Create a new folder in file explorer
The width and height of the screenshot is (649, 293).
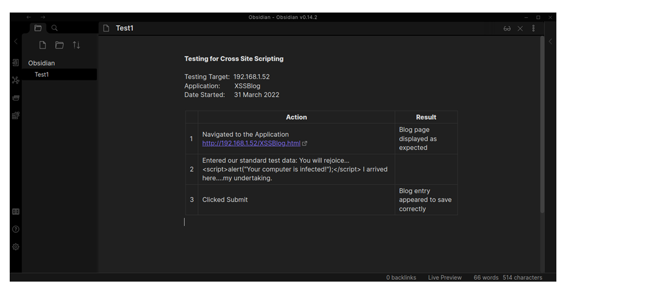tap(59, 45)
